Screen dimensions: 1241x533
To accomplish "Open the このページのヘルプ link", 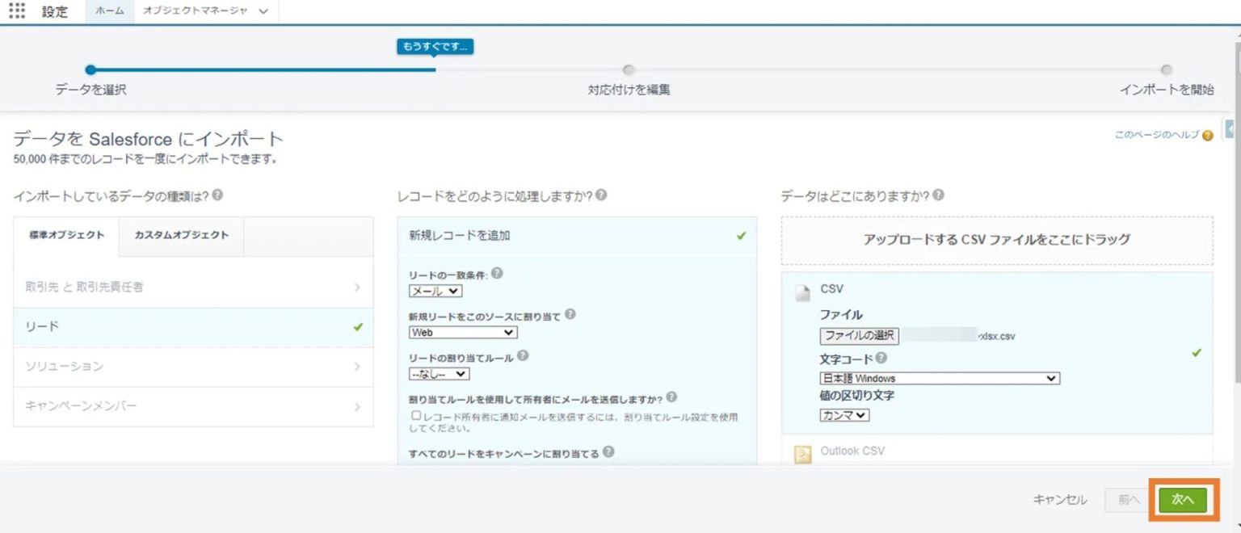I will [x=1156, y=135].
